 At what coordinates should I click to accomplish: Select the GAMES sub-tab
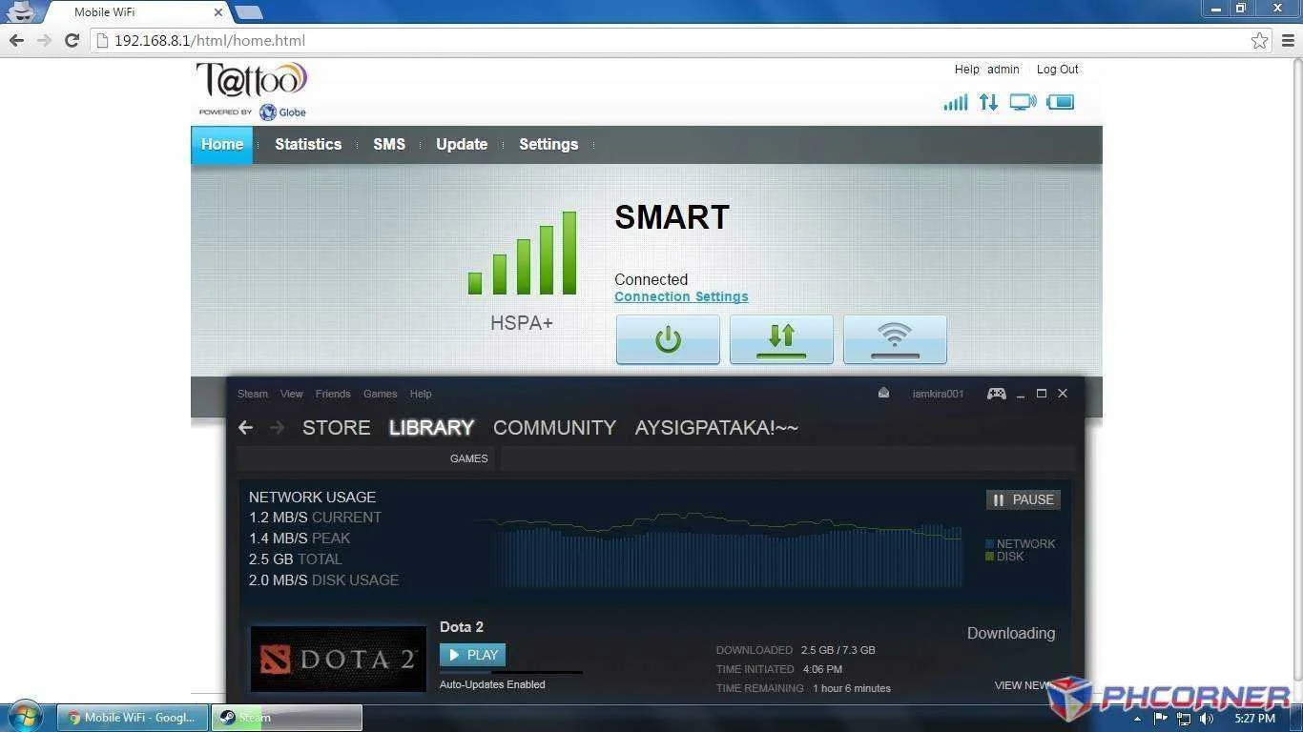click(x=468, y=458)
